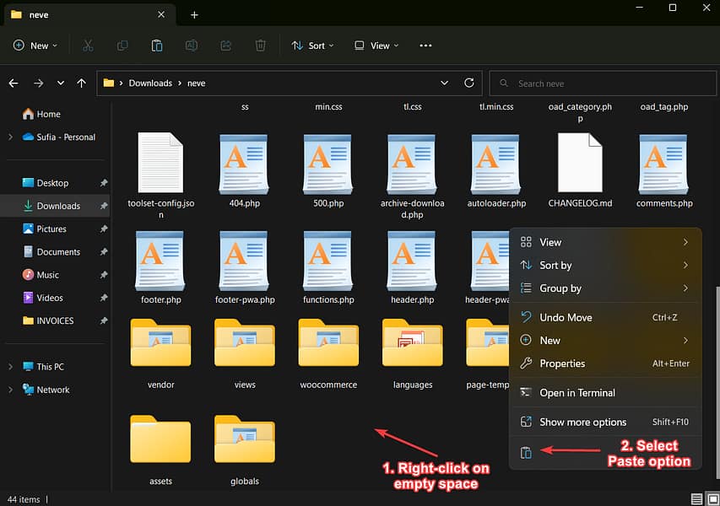Open Downloads in the navigation pane

[58, 206]
